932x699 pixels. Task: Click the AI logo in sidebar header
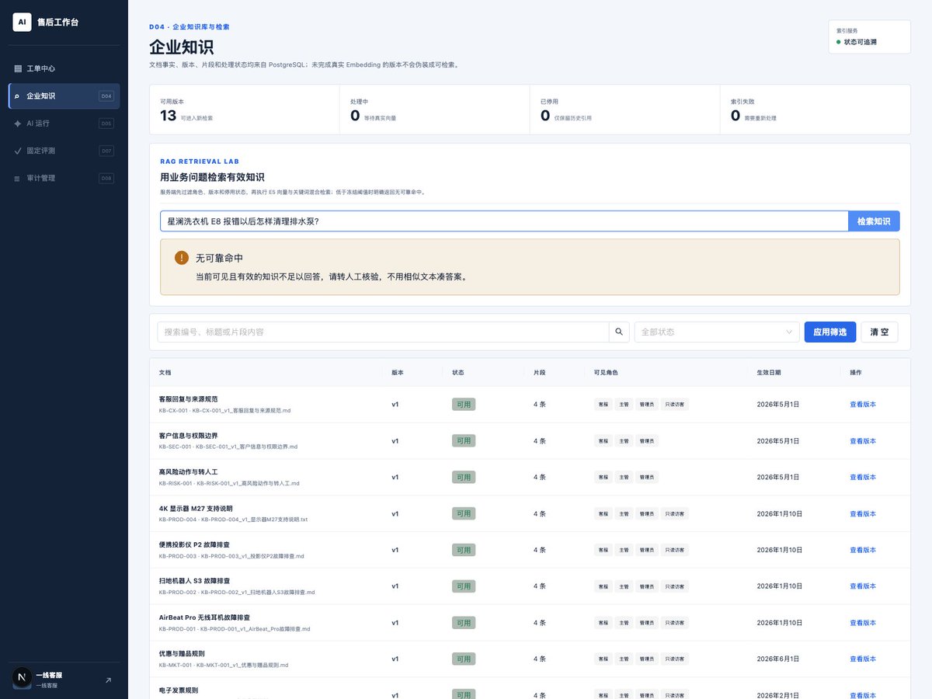click(x=22, y=22)
